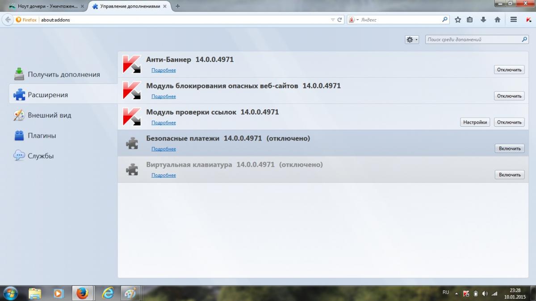536x301 pixels.
Task: Open Подробнее link for Виртуальная клавиатура
Action: click(163, 175)
